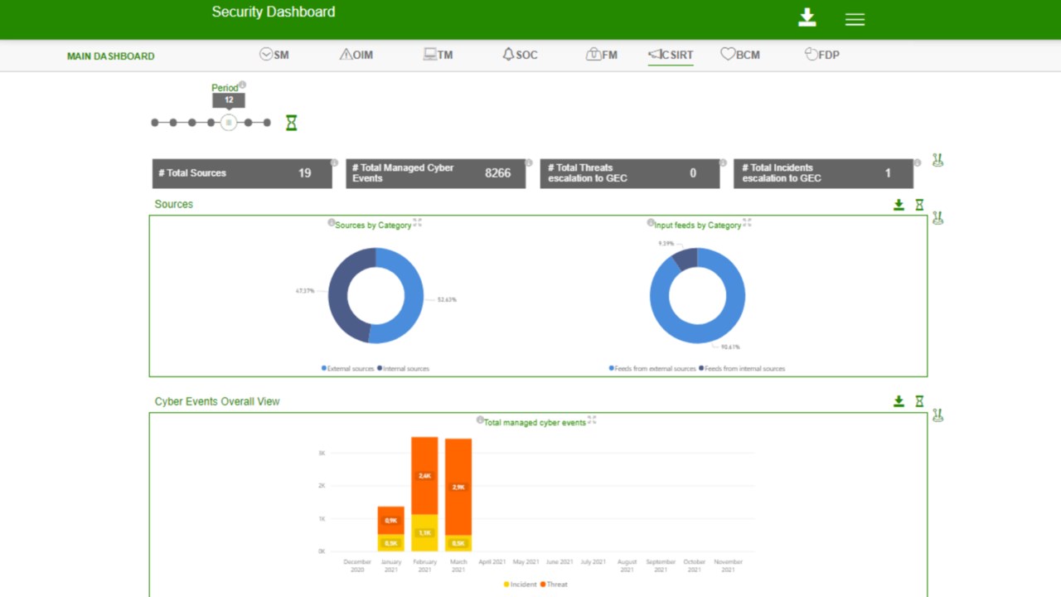Click the March 2021 Incident bar segment
The image size is (1061, 597).
click(x=458, y=543)
